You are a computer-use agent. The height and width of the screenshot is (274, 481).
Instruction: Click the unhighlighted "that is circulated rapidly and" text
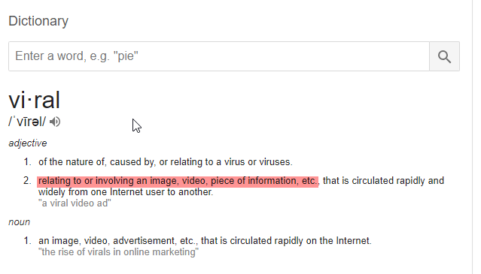point(383,181)
